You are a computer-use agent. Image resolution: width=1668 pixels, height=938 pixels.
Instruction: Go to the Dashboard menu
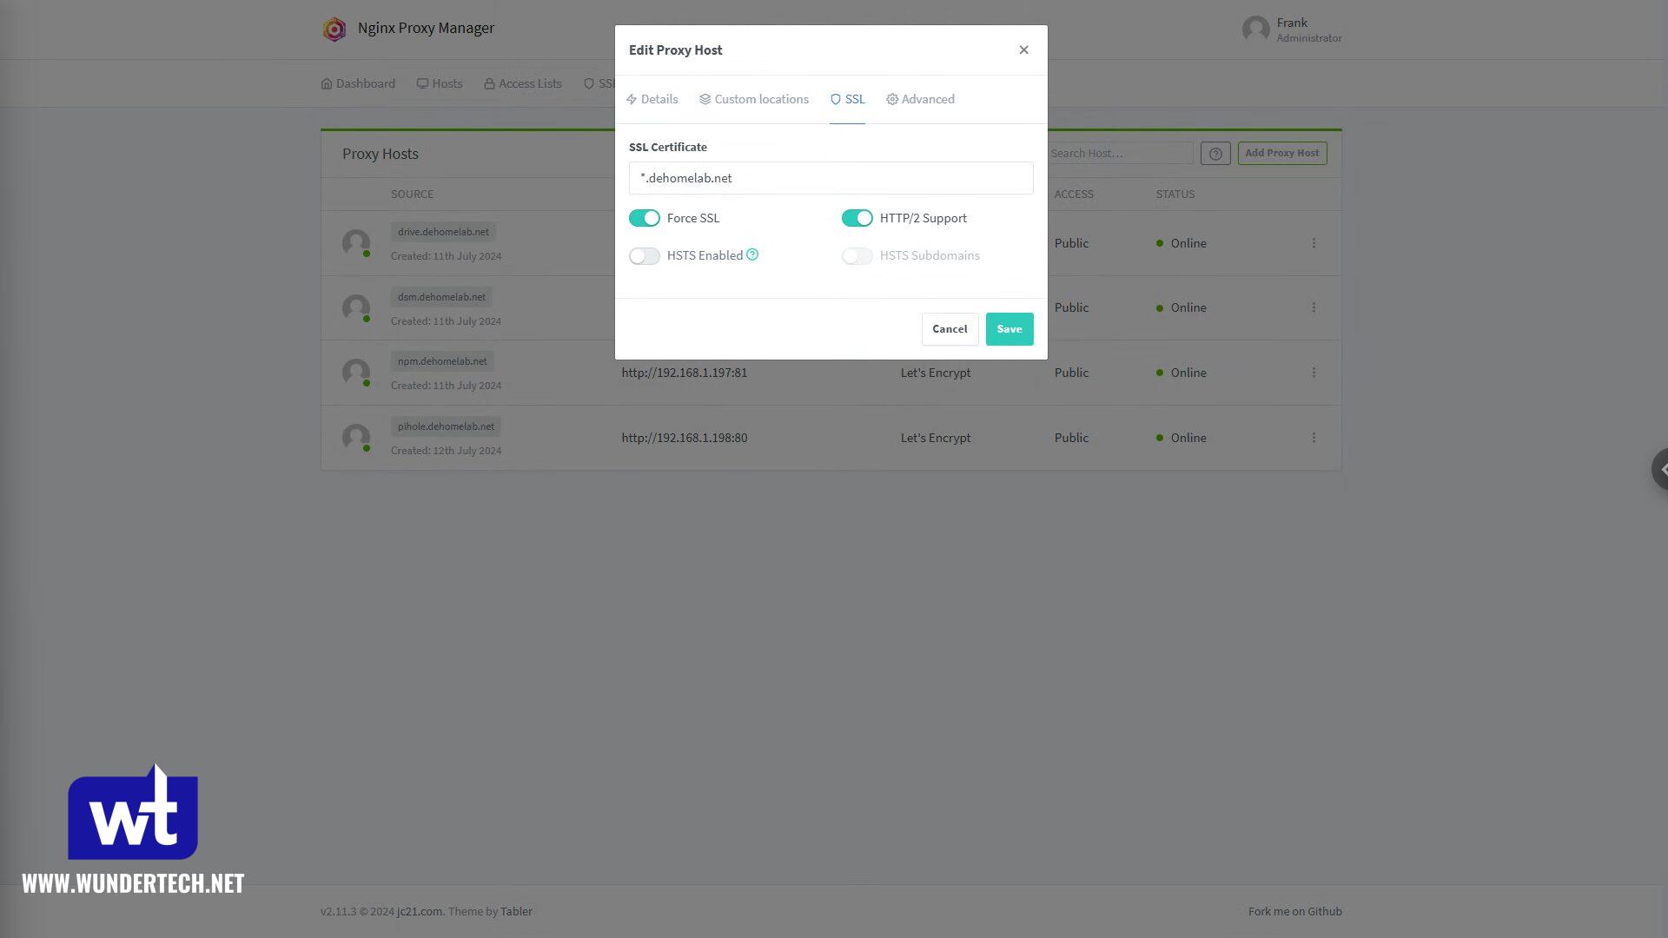coord(358,83)
